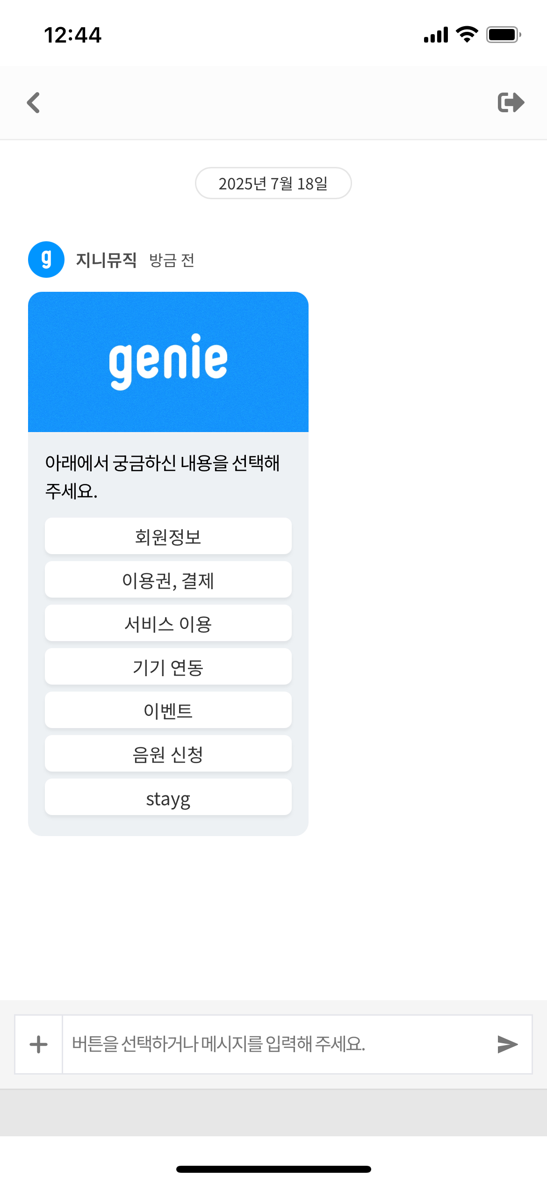Viewport: 547px width, 1184px height.
Task: Tap the genie logo banner image
Action: pyautogui.click(x=168, y=362)
